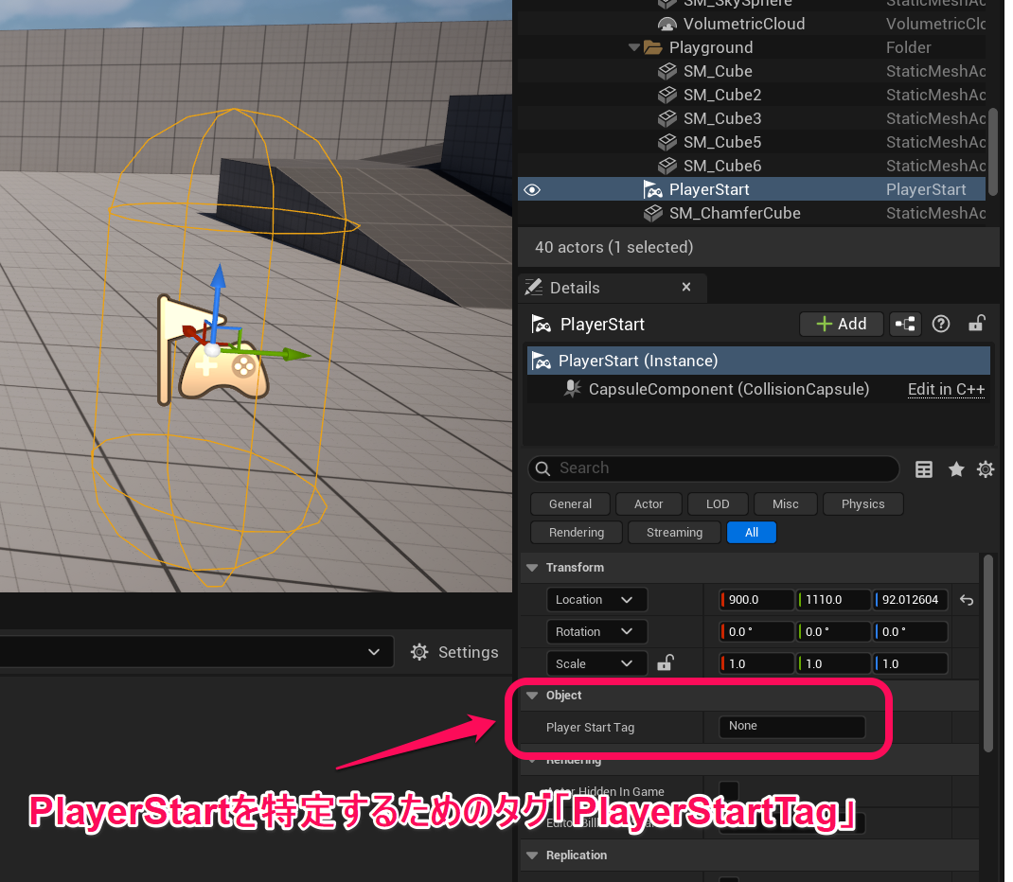1013x882 pixels.
Task: Click the Details Search field
Action: pos(713,468)
